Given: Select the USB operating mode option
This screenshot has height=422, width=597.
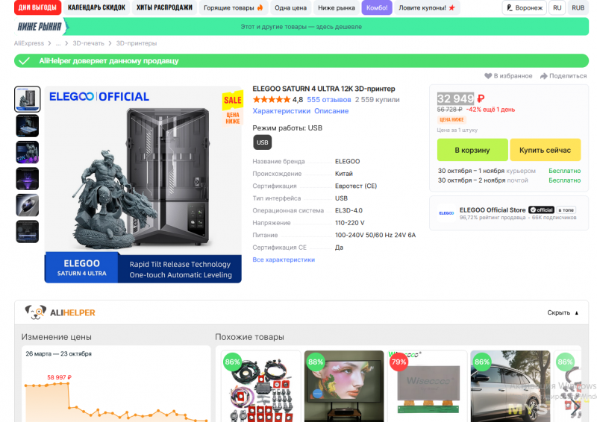Looking at the screenshot, I should click(x=262, y=142).
